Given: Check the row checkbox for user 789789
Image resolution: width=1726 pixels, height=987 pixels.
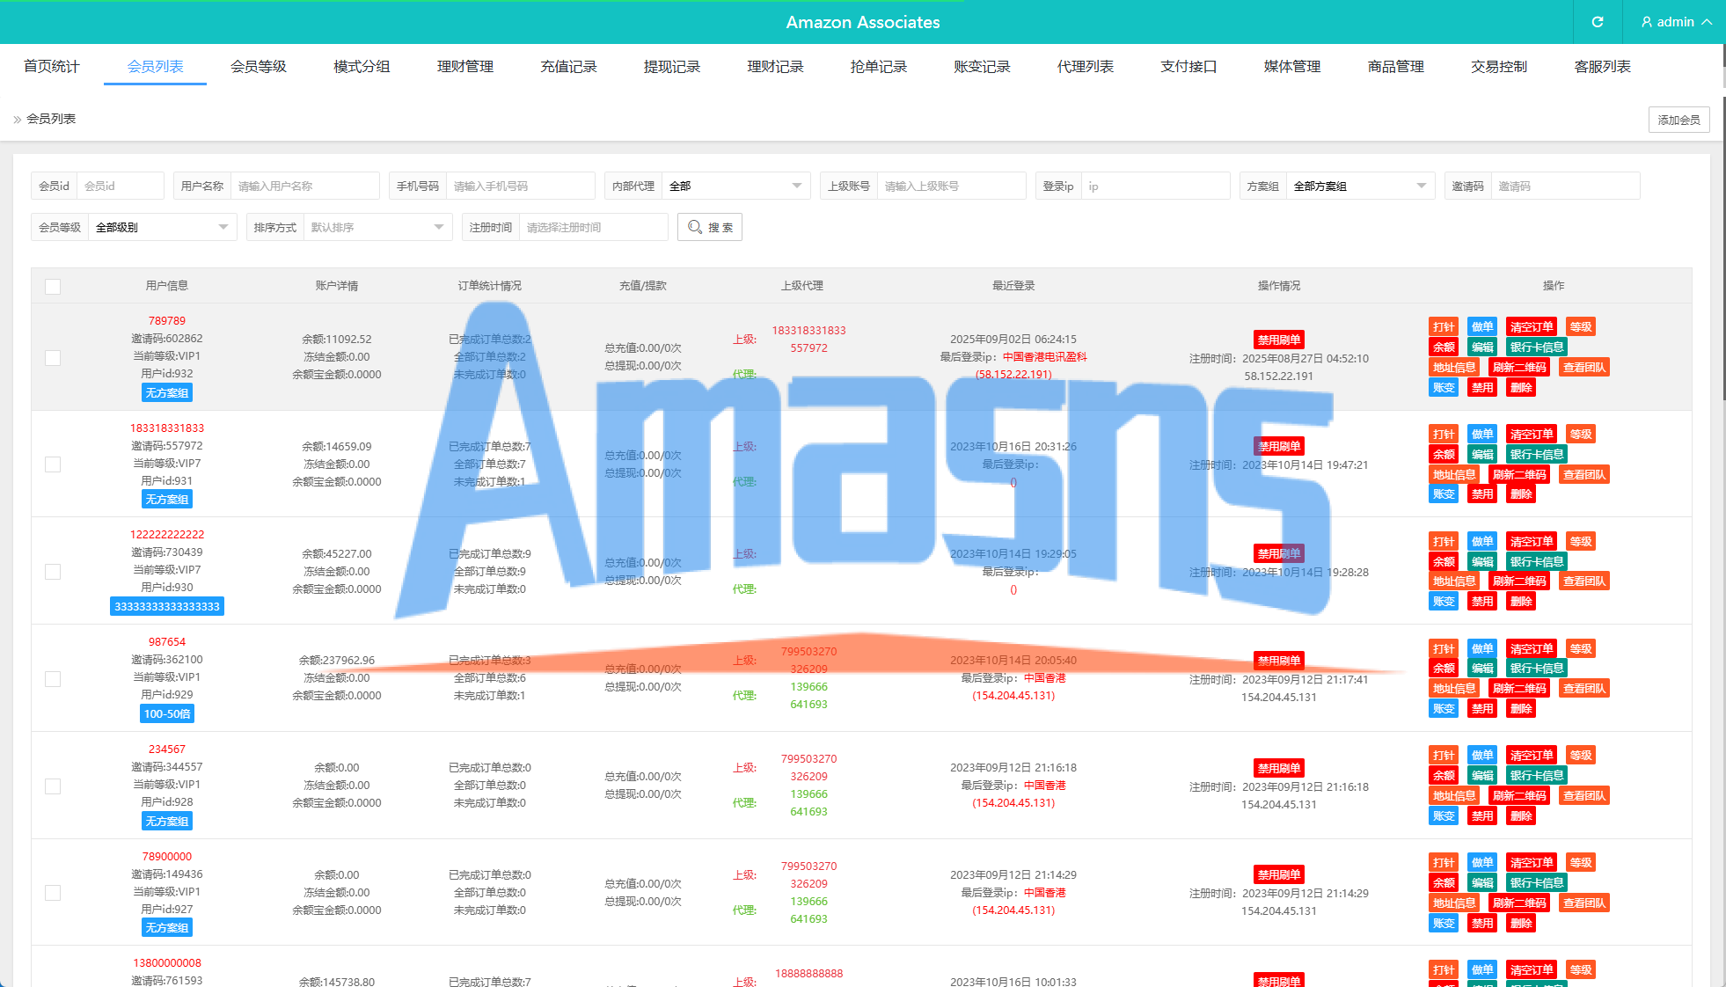Looking at the screenshot, I should 53,358.
